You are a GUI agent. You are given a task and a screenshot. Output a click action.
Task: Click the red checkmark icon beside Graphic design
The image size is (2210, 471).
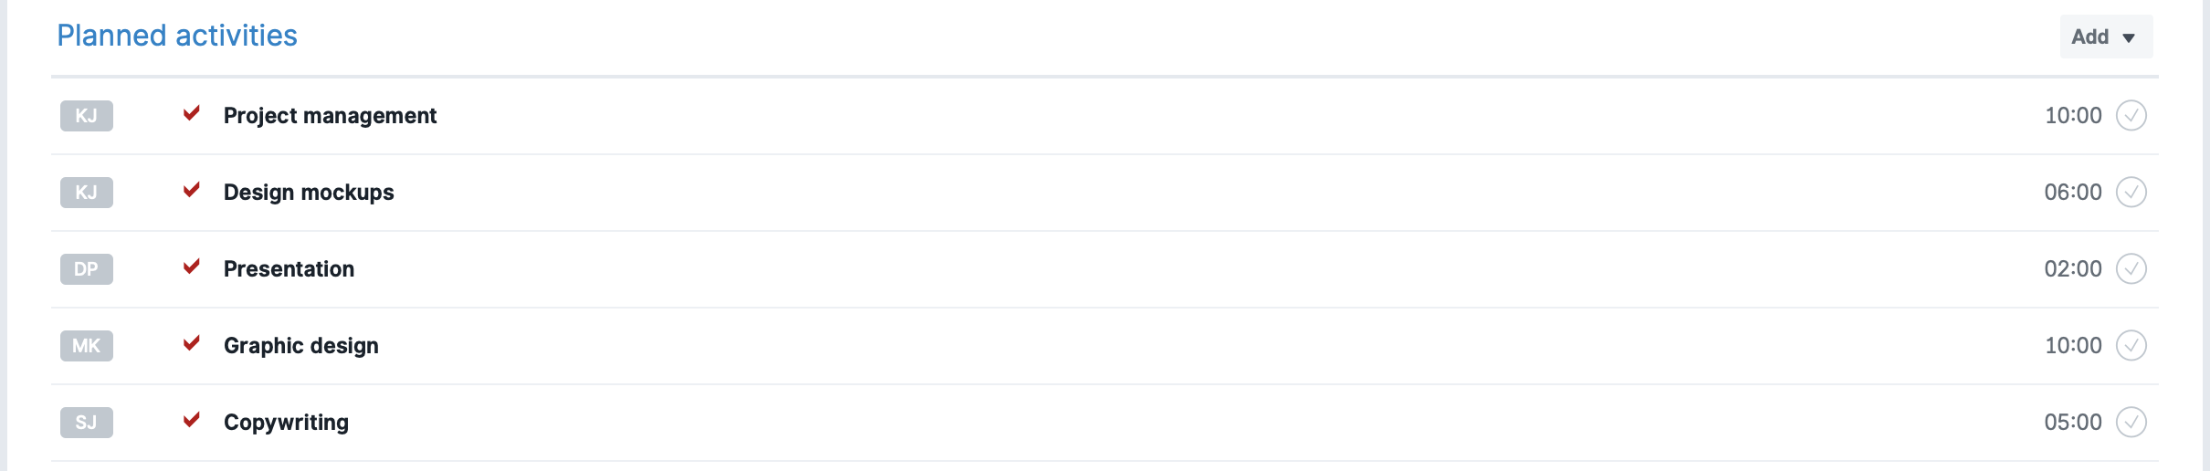click(192, 343)
